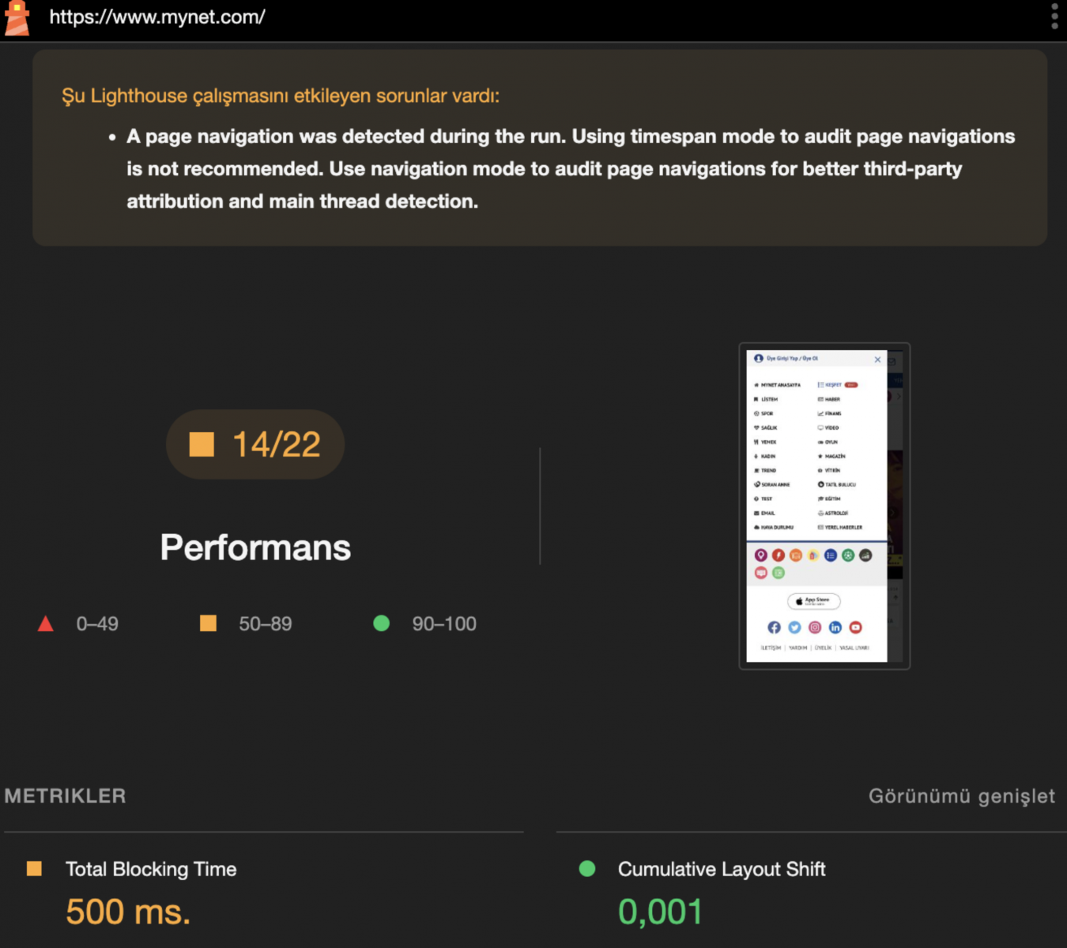The width and height of the screenshot is (1067, 948).
Task: Click the orange square beside Total Blocking Time
Action: [34, 869]
